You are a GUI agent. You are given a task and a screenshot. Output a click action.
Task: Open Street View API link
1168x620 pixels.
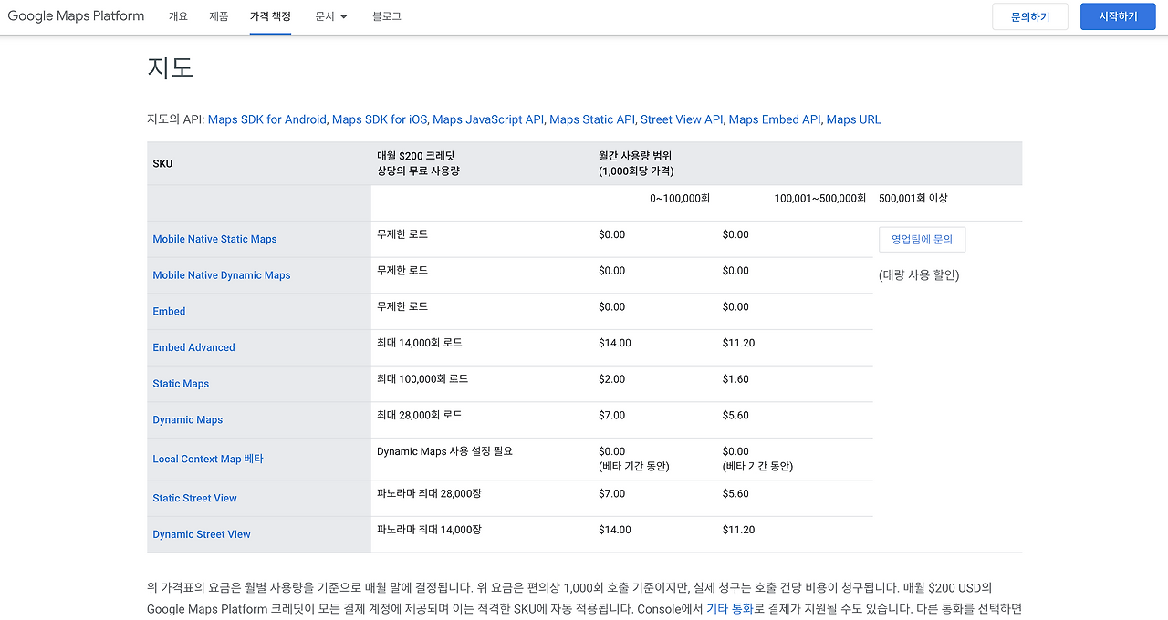coord(682,119)
